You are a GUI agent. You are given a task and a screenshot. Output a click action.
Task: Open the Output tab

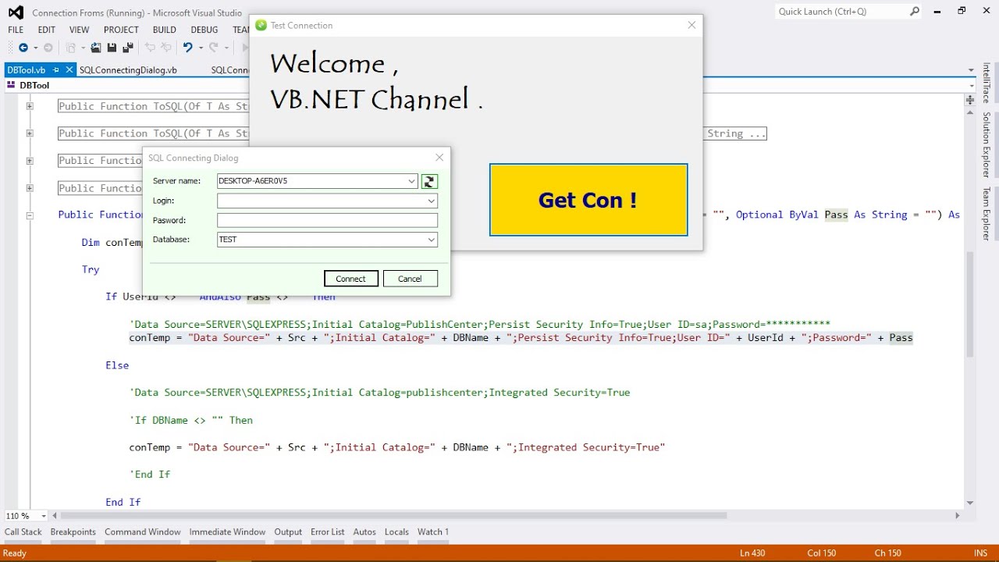click(x=288, y=532)
